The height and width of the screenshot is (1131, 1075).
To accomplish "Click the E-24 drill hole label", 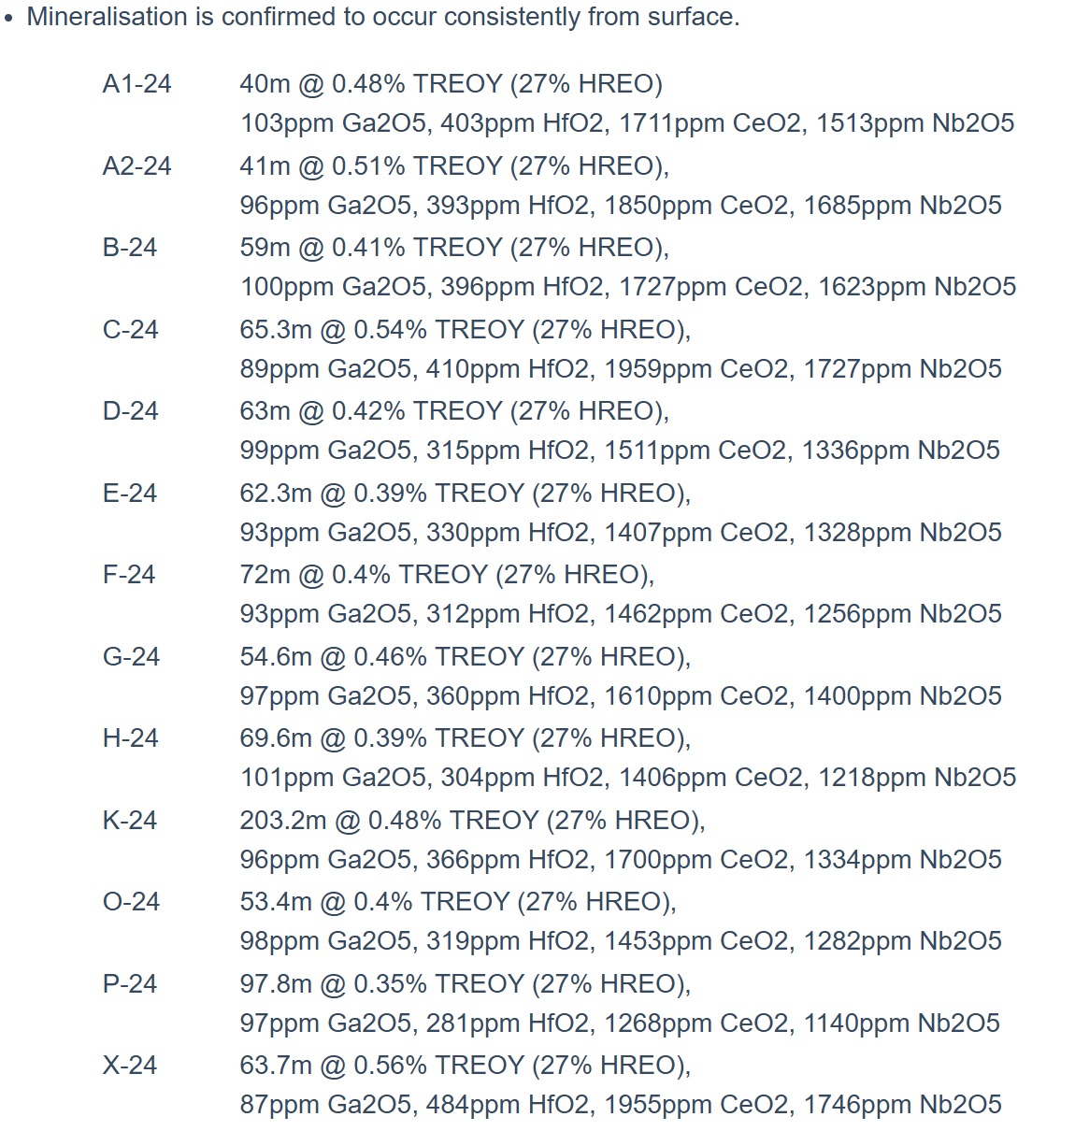I will (130, 494).
